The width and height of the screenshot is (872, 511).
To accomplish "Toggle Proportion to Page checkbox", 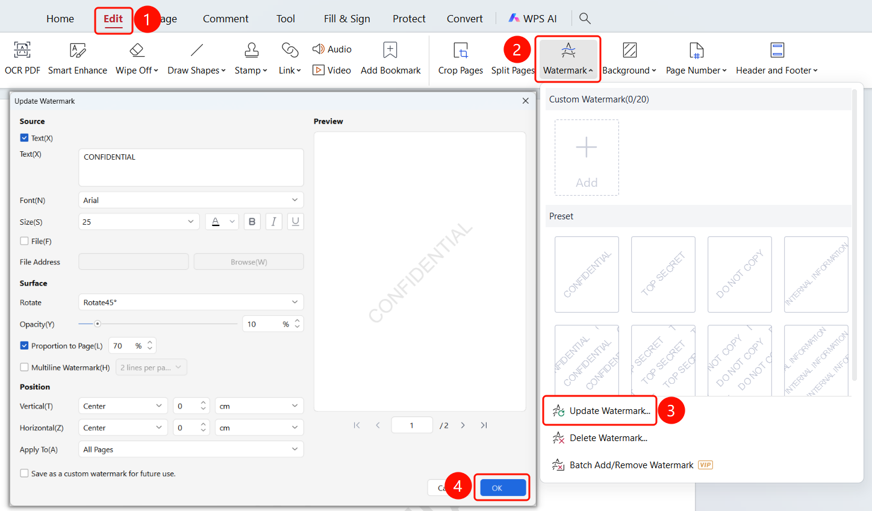I will [x=24, y=345].
